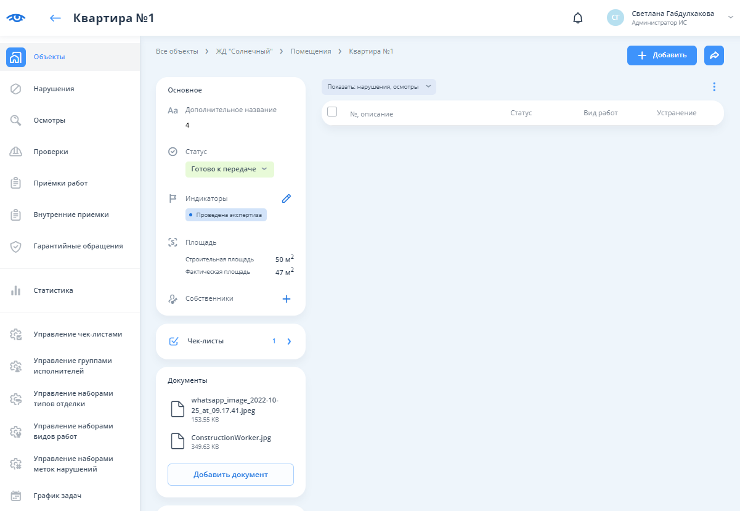Open the notifications bell
Screen dimensions: 740x511
coord(577,18)
